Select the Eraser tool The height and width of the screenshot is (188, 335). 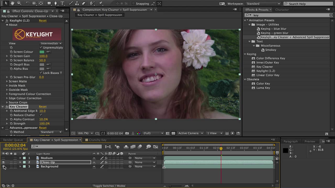pos(83,3)
